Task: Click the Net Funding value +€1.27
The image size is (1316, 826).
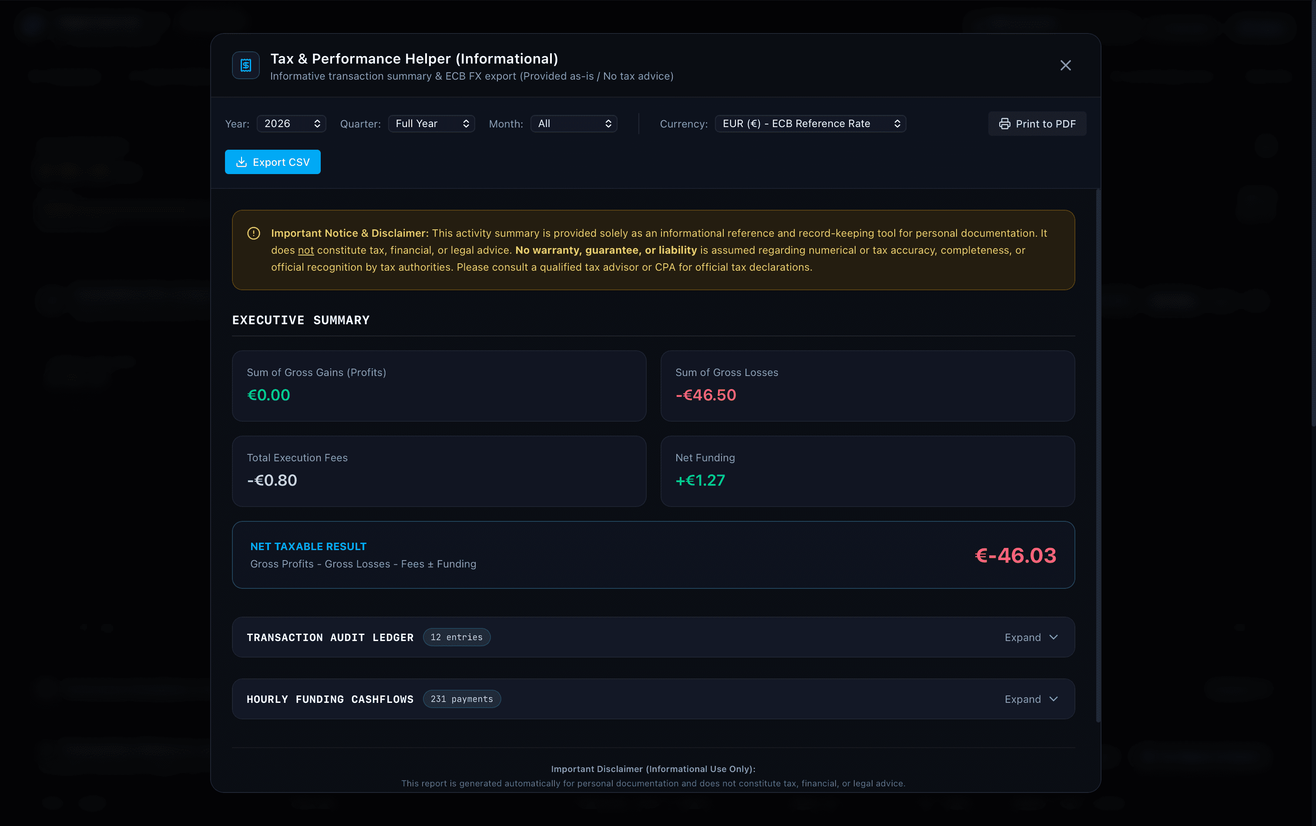Action: coord(700,480)
